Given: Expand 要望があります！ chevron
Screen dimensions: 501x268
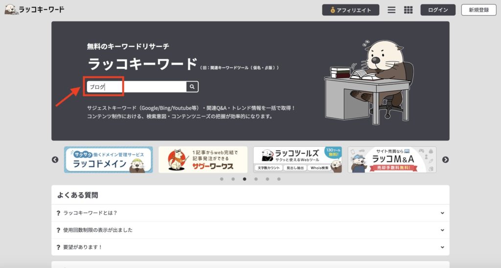Looking at the screenshot, I should point(442,247).
